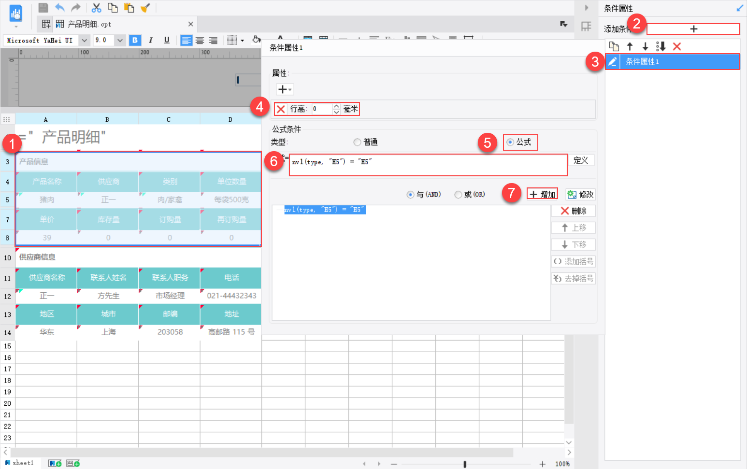The image size is (747, 469).
Task: Move the selected condition down in list
Action: 645,46
